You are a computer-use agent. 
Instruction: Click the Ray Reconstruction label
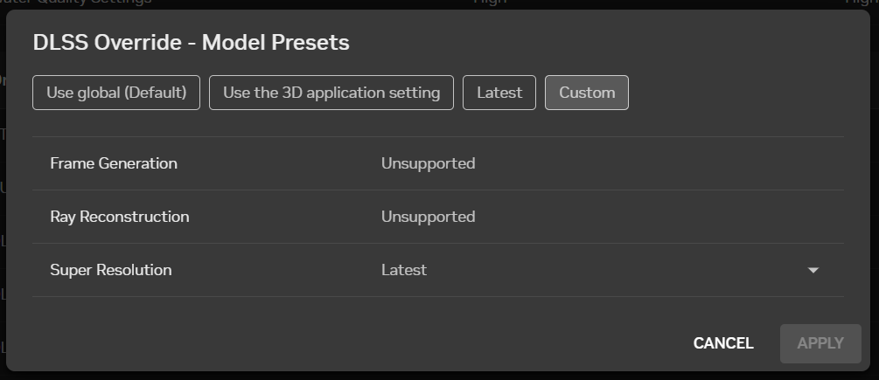[x=120, y=217]
